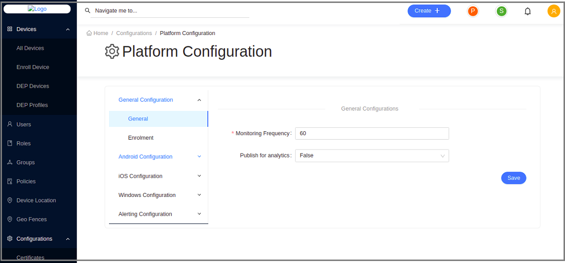Open the green S avatar icon
The image size is (565, 263).
point(501,11)
